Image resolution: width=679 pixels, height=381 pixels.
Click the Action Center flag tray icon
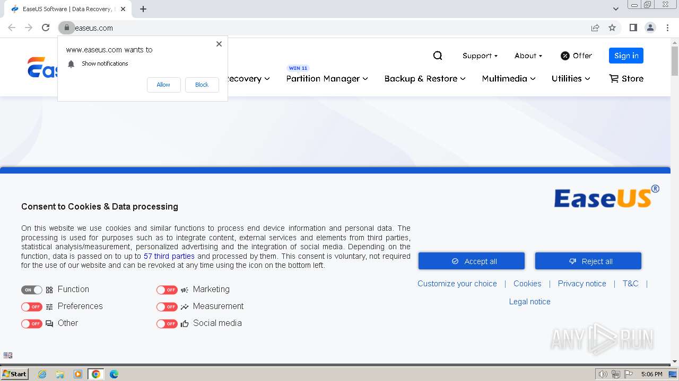pos(629,374)
